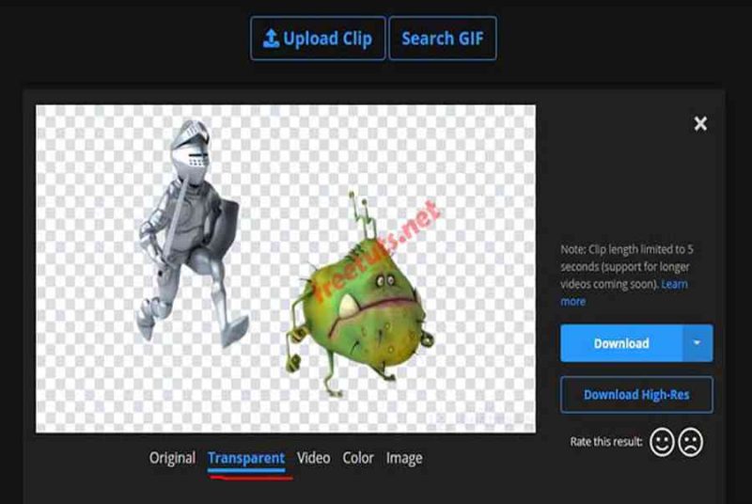Screen dimensions: 752x504
Task: Rate result with the sad frowning face
Action: 691,442
